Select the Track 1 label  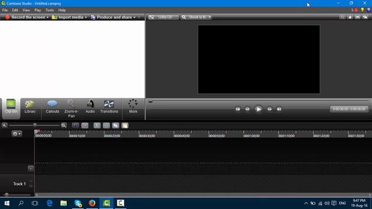19,184
